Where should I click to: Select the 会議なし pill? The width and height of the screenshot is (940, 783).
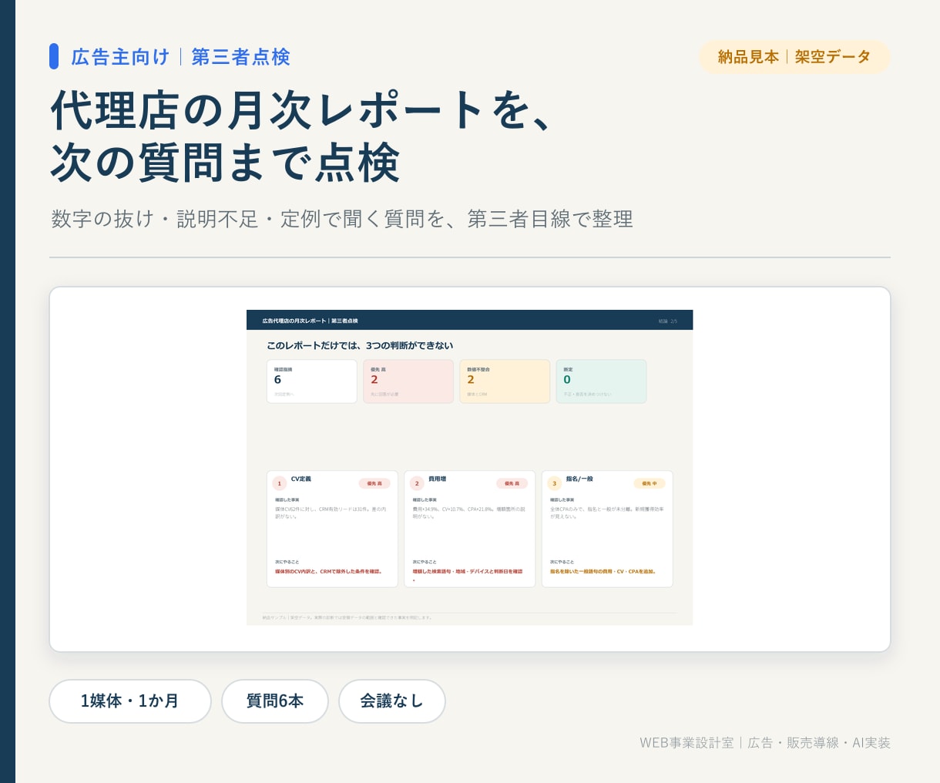click(392, 701)
